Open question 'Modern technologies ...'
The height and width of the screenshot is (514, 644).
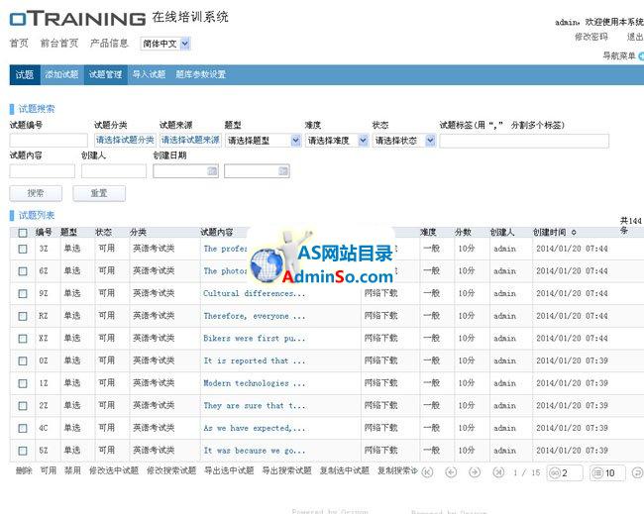255,383
